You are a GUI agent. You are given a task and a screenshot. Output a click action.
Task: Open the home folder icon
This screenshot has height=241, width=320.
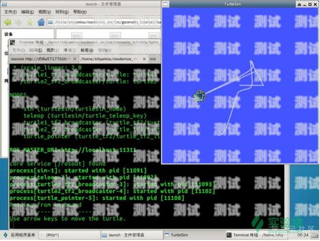[x=41, y=22]
